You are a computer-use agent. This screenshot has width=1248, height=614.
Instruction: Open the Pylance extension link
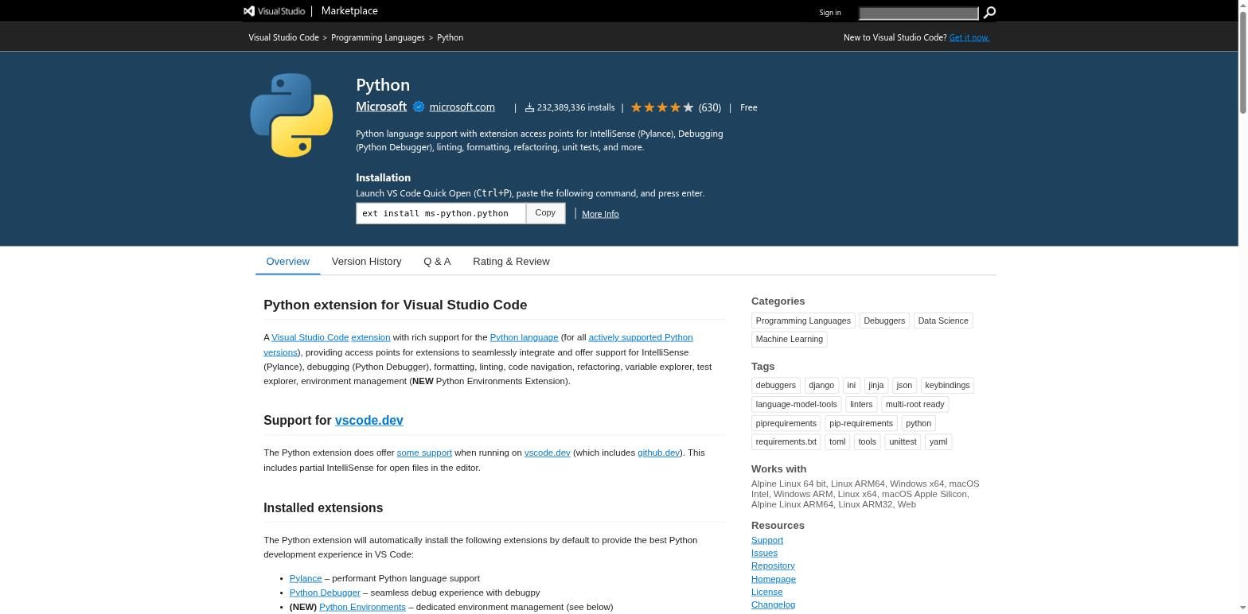(x=306, y=578)
